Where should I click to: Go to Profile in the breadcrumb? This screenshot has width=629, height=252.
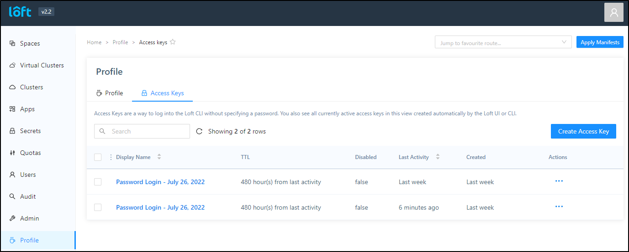click(x=120, y=42)
